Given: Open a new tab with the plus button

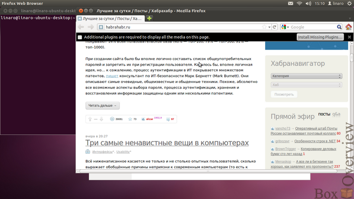Looking at the screenshot, I should pos(149,18).
